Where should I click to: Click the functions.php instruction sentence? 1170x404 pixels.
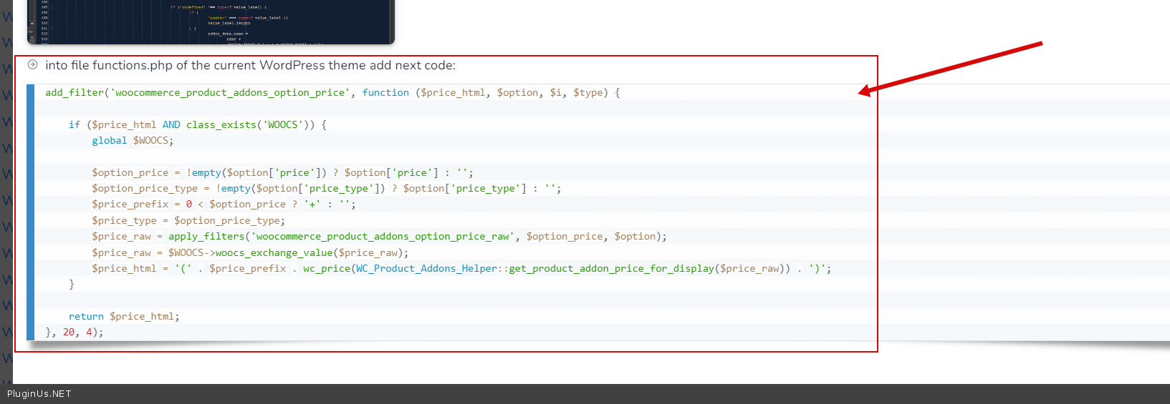tap(250, 65)
